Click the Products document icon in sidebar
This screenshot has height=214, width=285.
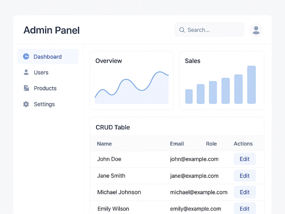[x=26, y=88]
